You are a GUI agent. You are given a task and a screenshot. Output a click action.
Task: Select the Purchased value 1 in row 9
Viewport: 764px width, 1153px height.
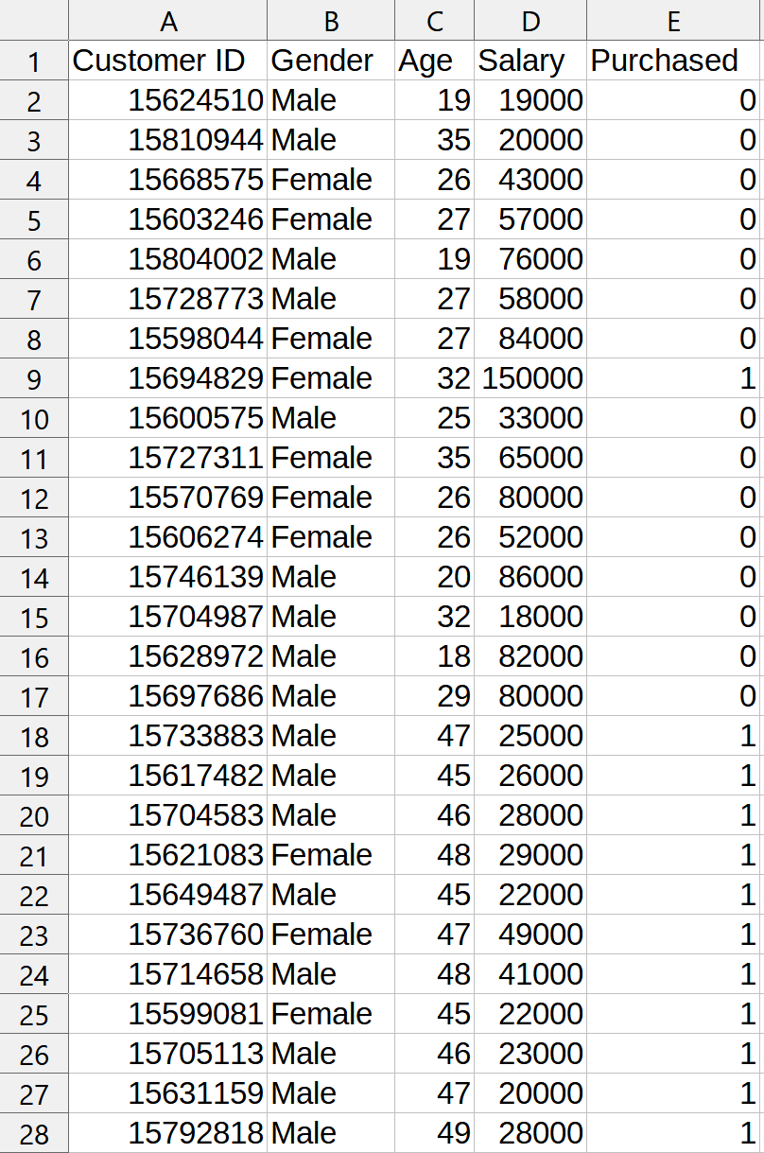click(x=673, y=377)
